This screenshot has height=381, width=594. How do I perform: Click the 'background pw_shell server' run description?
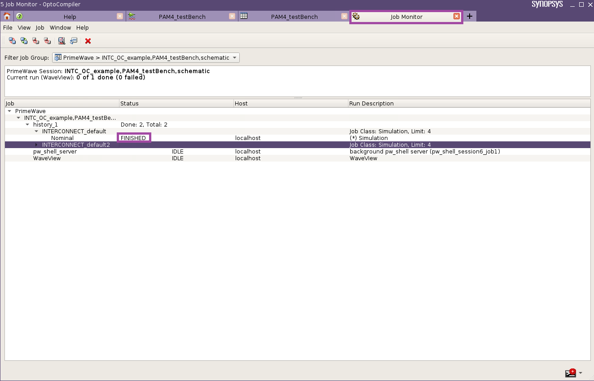tap(425, 151)
